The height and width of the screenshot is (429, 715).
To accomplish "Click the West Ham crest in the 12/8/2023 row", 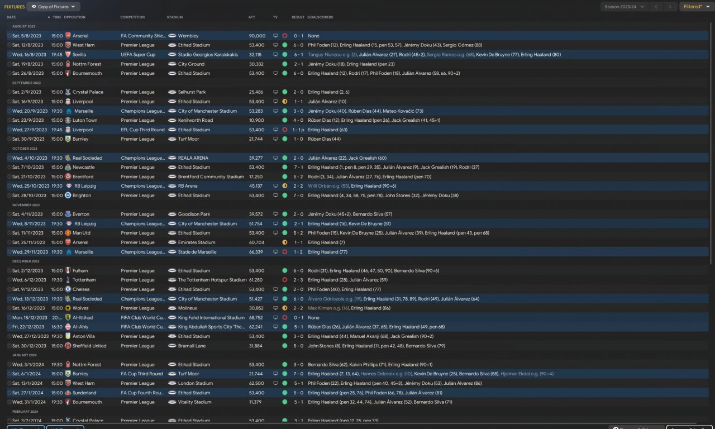I will (x=68, y=45).
